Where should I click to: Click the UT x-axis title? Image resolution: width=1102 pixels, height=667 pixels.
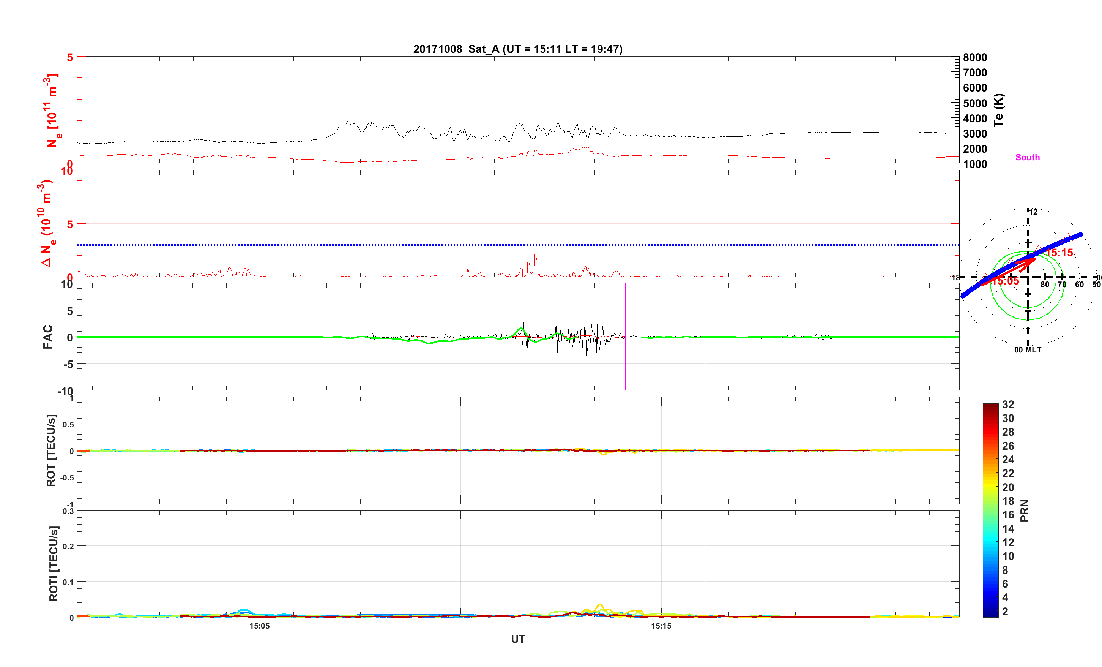[x=517, y=639]
